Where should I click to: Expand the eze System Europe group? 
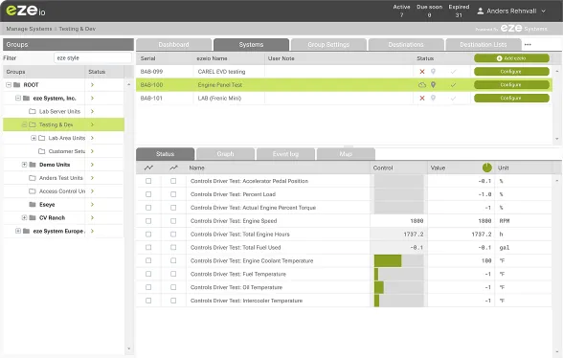(18, 232)
